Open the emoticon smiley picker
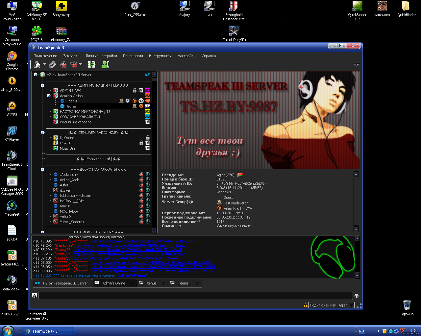 point(356,296)
